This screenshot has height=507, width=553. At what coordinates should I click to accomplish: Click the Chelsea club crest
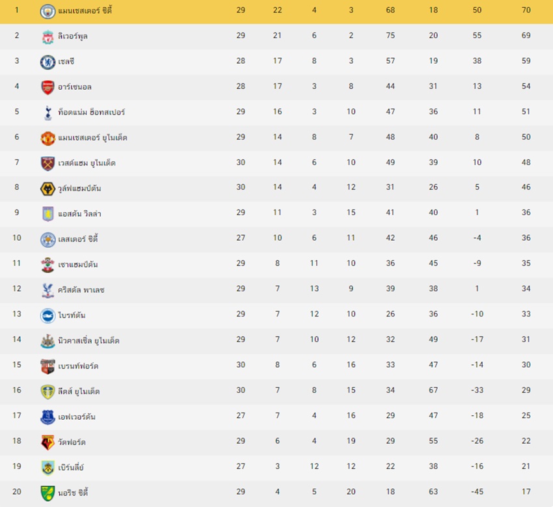click(x=47, y=62)
